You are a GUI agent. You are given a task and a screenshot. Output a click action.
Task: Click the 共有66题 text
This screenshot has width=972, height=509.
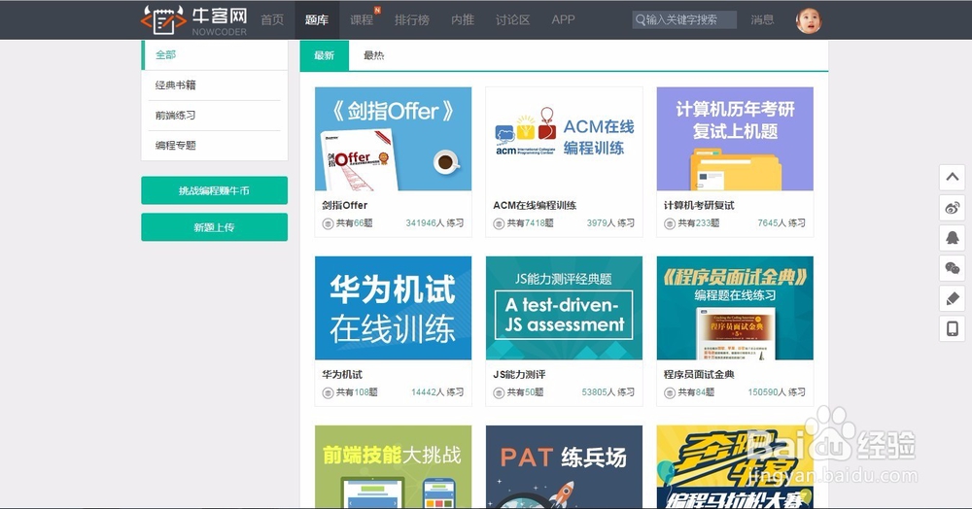tap(354, 223)
